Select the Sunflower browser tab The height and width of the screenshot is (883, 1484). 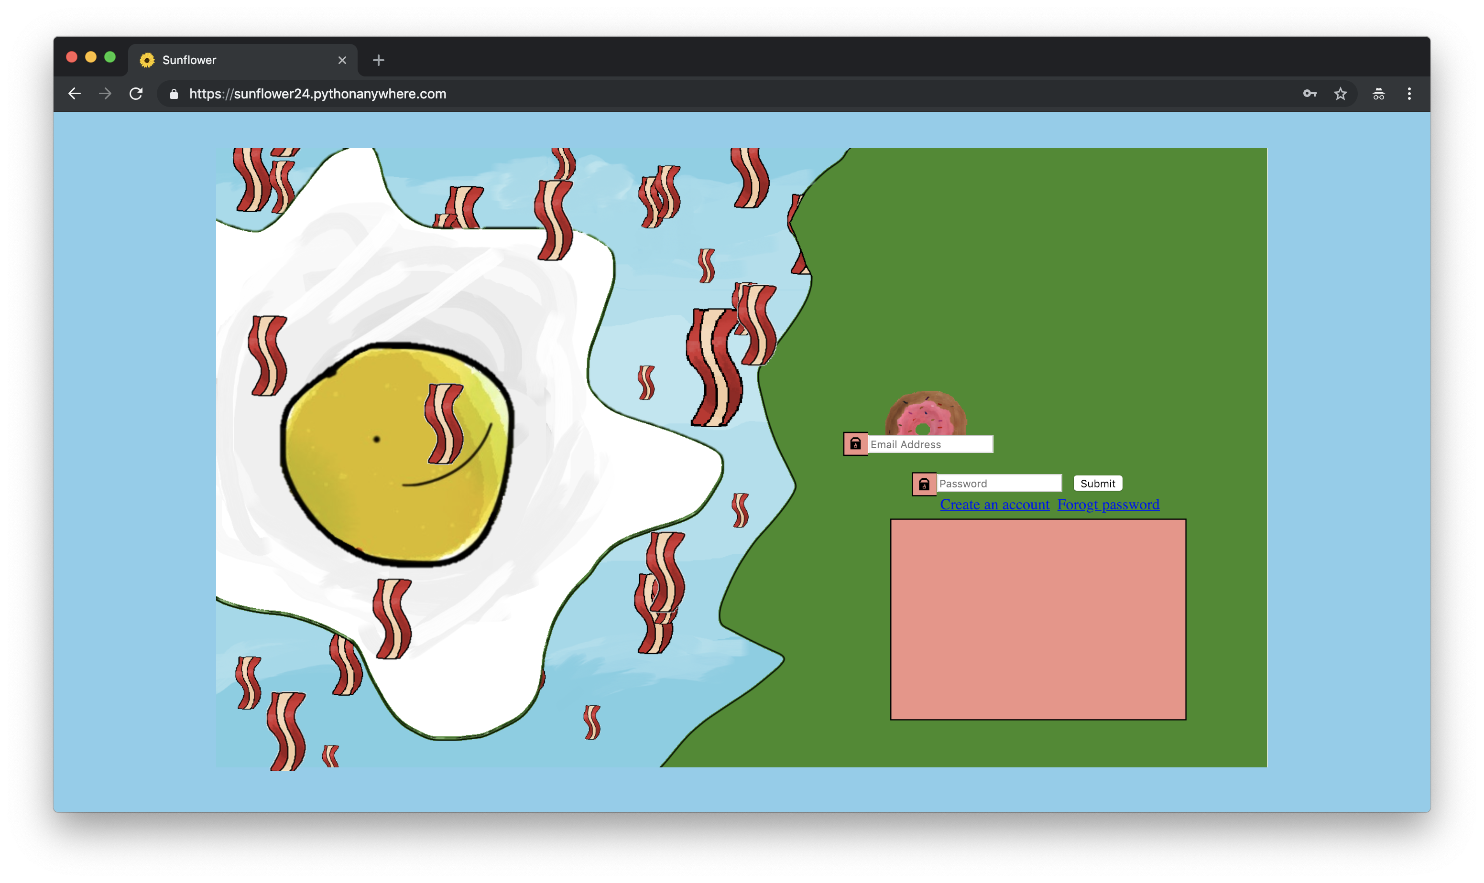[243, 60]
